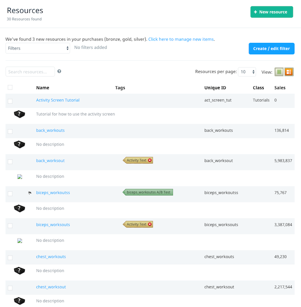Sort by the Name column header
301x307 pixels.
(x=43, y=88)
